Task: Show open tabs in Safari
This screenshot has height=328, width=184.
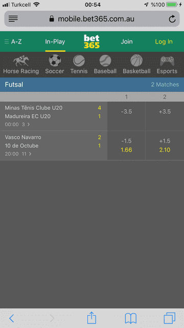Action: click(169, 318)
